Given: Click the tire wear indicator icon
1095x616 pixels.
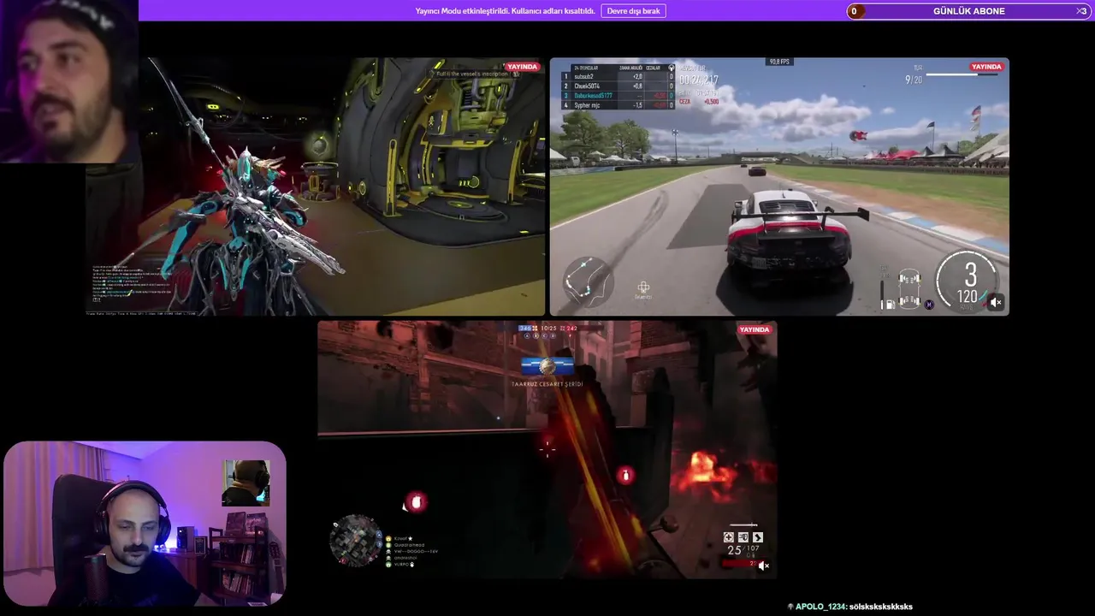Looking at the screenshot, I should 910,289.
